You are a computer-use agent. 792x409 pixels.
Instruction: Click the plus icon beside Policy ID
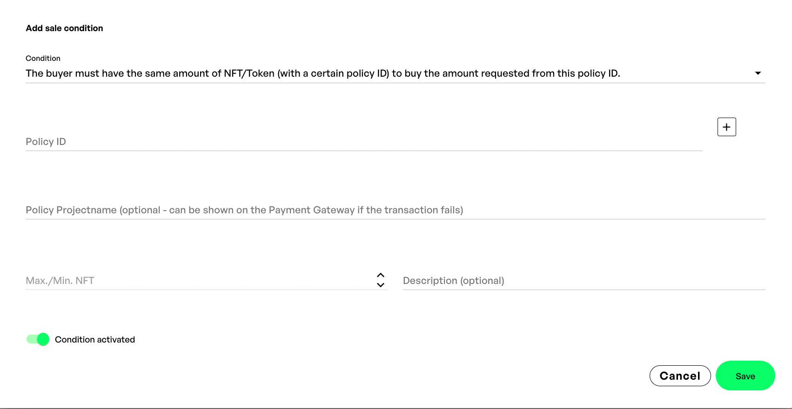(726, 127)
